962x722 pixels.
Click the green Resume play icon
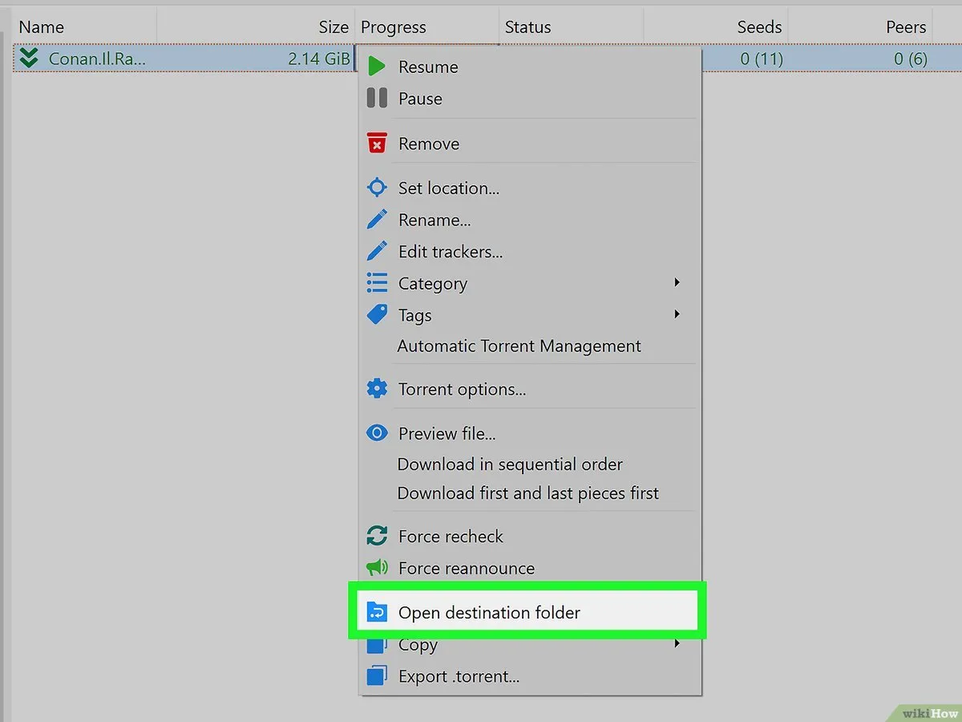point(377,67)
